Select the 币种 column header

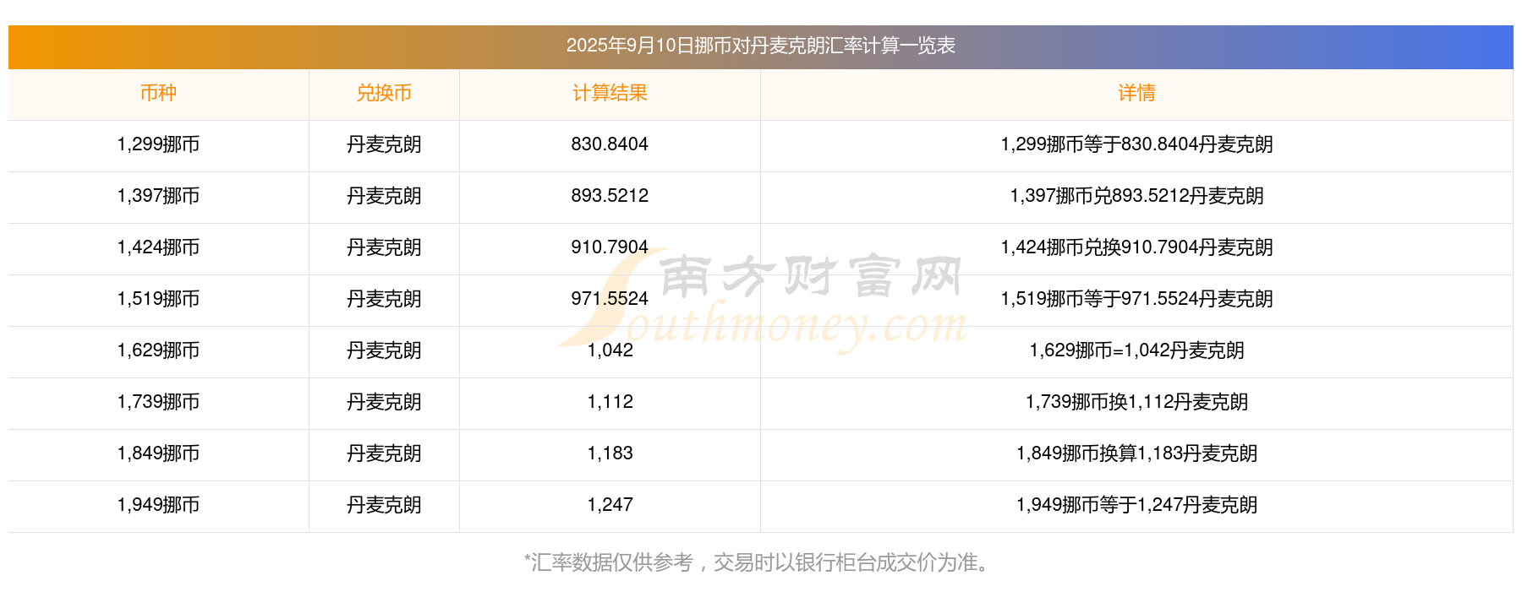point(158,93)
